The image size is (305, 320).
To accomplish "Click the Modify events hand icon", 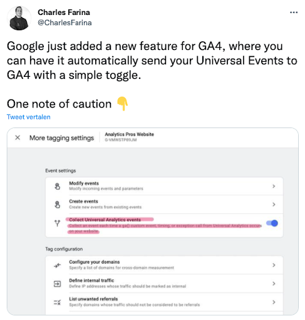I will pos(58,186).
